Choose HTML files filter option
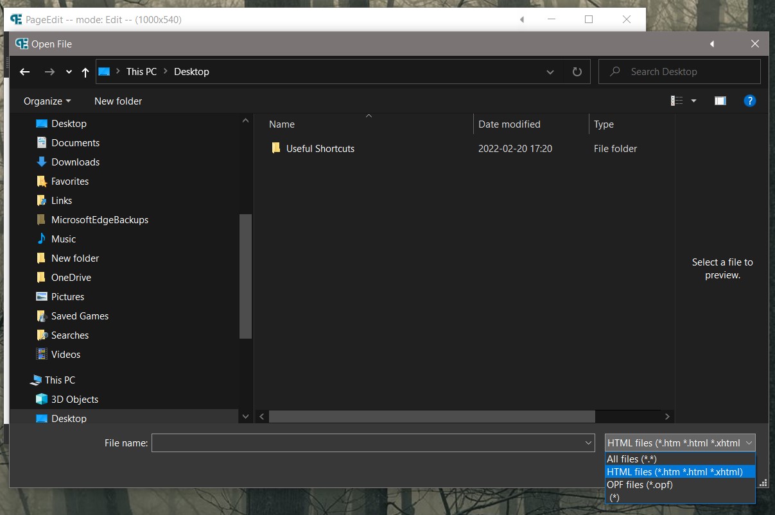775x515 pixels. [680, 472]
